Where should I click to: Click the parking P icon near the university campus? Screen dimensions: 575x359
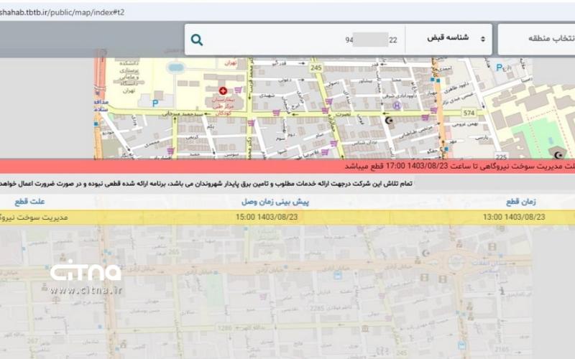[x=155, y=103]
